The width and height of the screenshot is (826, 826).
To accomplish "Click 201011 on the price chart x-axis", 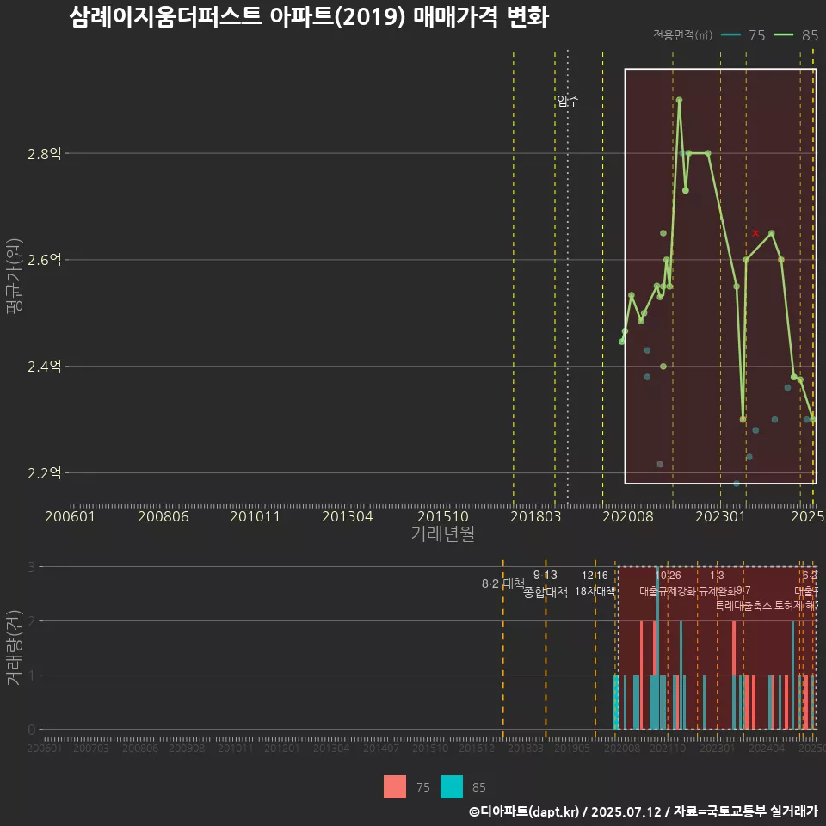I will click(255, 516).
